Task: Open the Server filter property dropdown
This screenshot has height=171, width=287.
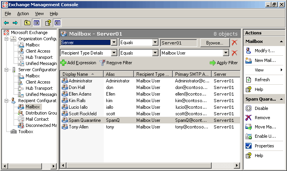Action: (x=114, y=43)
